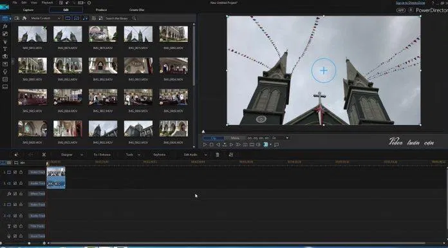Click the preview Stop button
Screen dimensions: 448x248
pos(211,145)
